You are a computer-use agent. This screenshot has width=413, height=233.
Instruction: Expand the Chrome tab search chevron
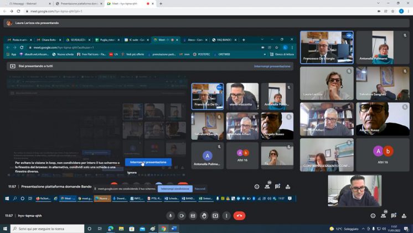[x=378, y=3]
